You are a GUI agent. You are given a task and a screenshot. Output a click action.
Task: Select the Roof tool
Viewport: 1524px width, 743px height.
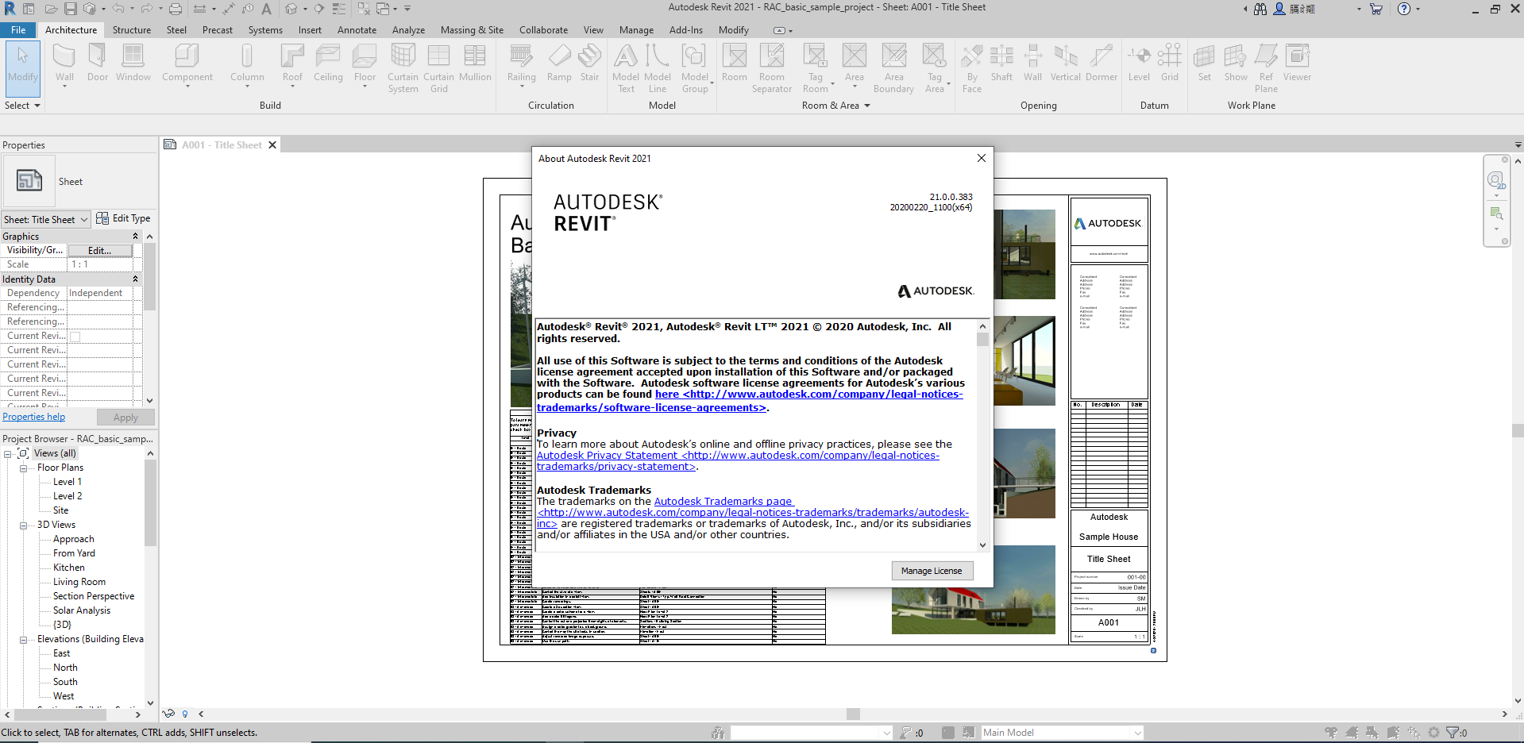(292, 64)
